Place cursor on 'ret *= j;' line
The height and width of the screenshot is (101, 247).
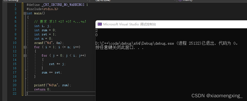click(x=57, y=64)
